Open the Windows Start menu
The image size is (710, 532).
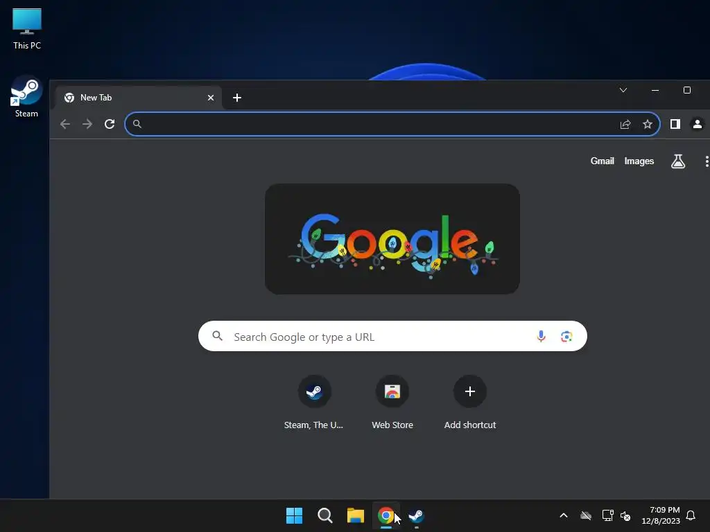coord(294,515)
